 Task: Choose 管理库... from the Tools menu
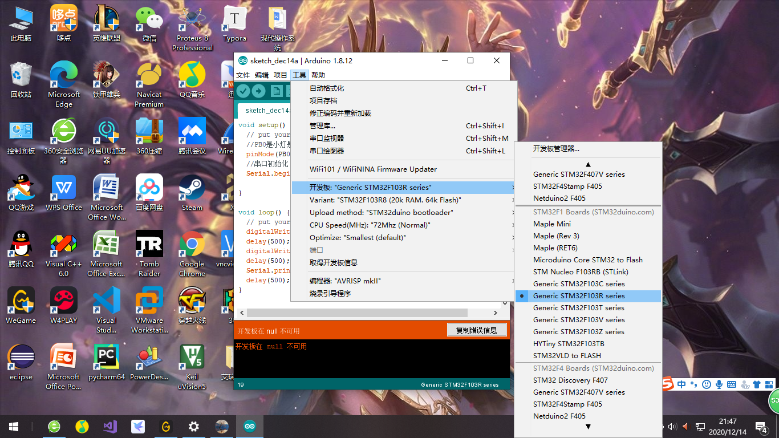404,126
